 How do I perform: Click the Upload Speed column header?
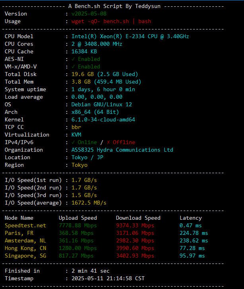77,218
